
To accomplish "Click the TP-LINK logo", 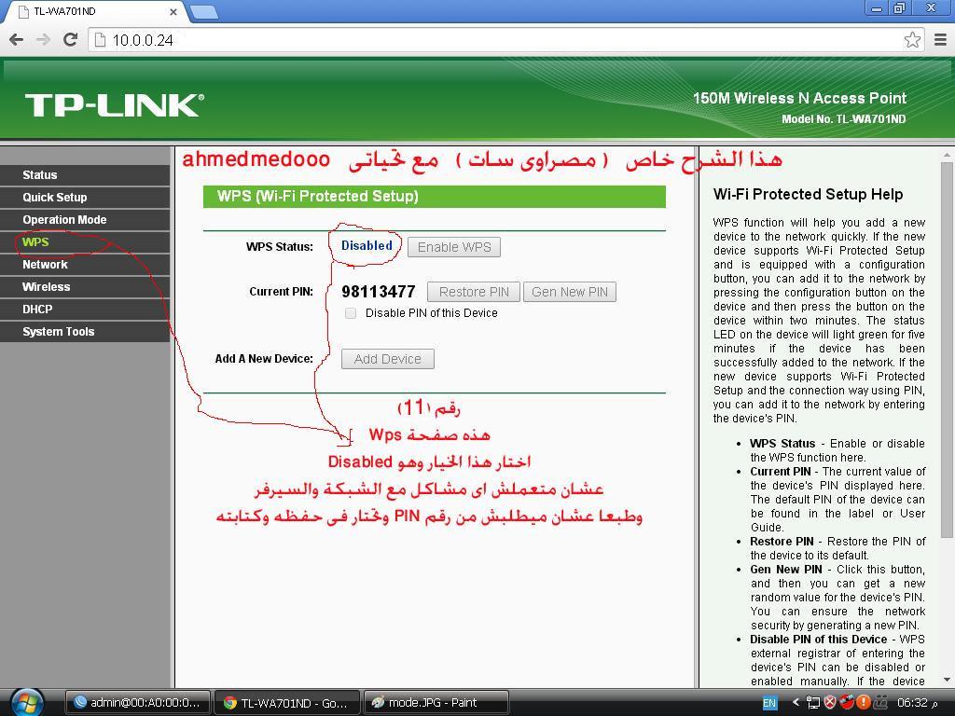I will [x=115, y=104].
